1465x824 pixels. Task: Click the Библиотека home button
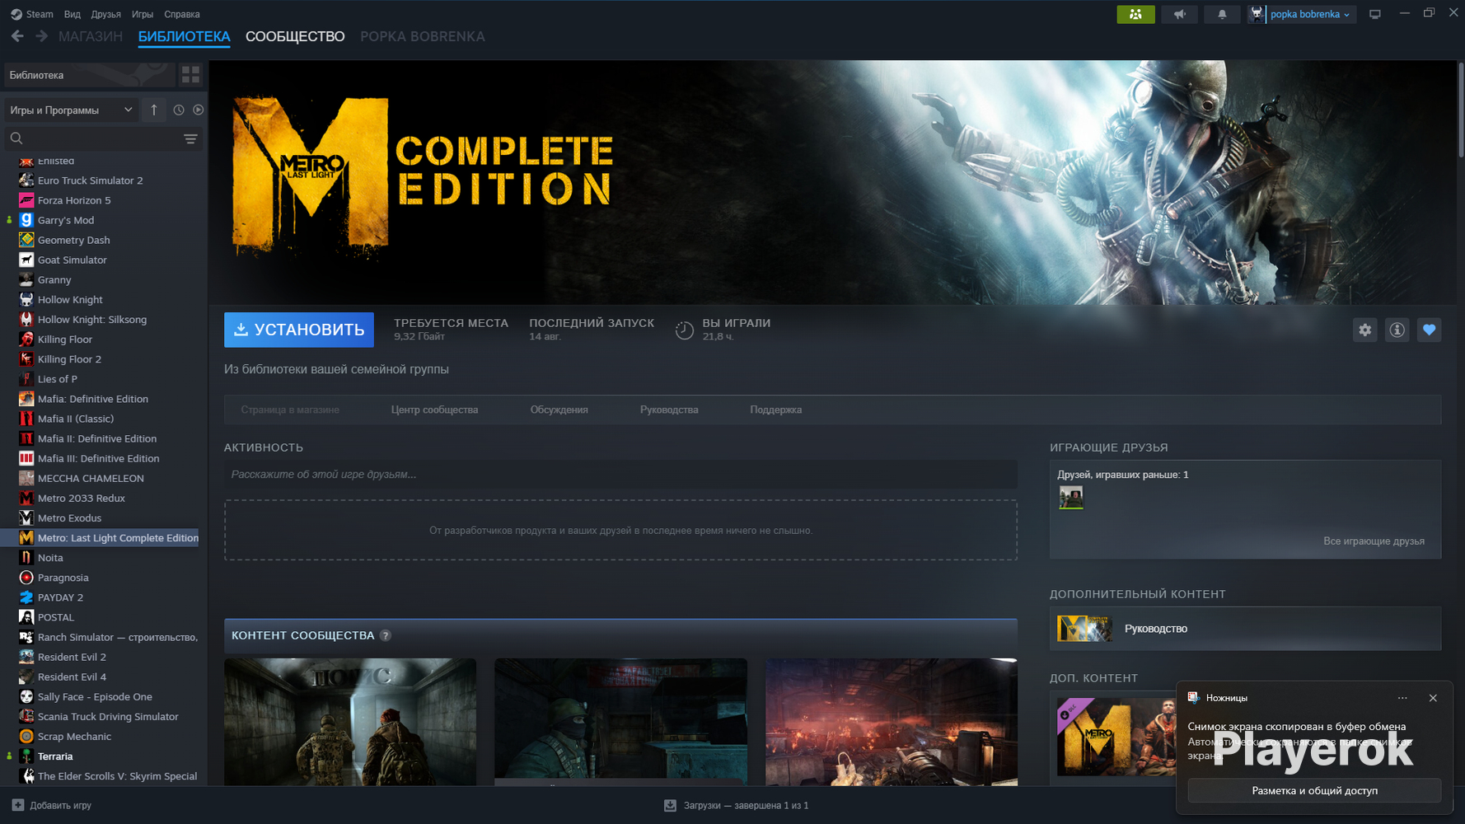click(89, 75)
